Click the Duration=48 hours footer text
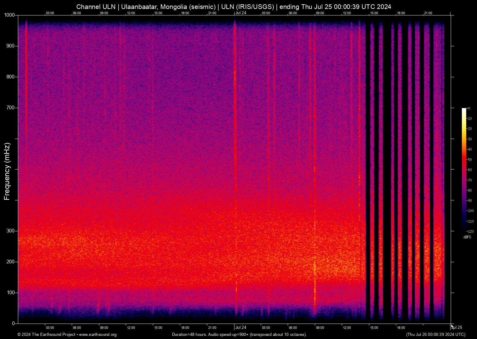The width and height of the screenshot is (477, 339). (x=189, y=334)
